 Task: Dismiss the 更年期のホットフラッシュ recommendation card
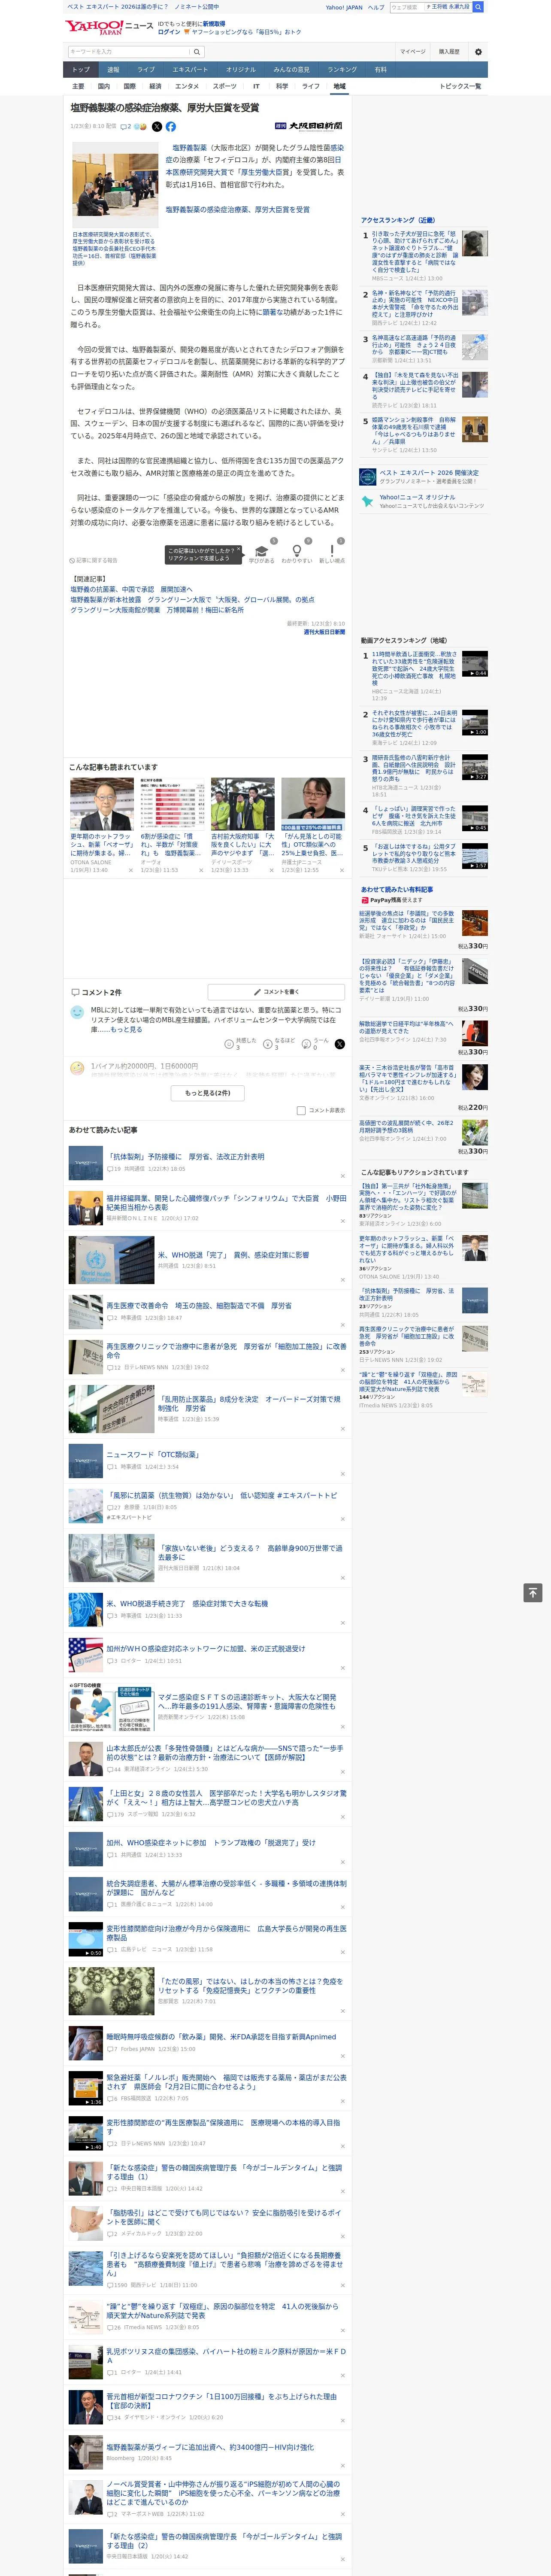[x=131, y=870]
